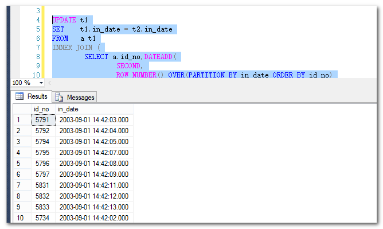Select the top-left grid corner cell
Screen dimensions: 383x229
click(22, 109)
